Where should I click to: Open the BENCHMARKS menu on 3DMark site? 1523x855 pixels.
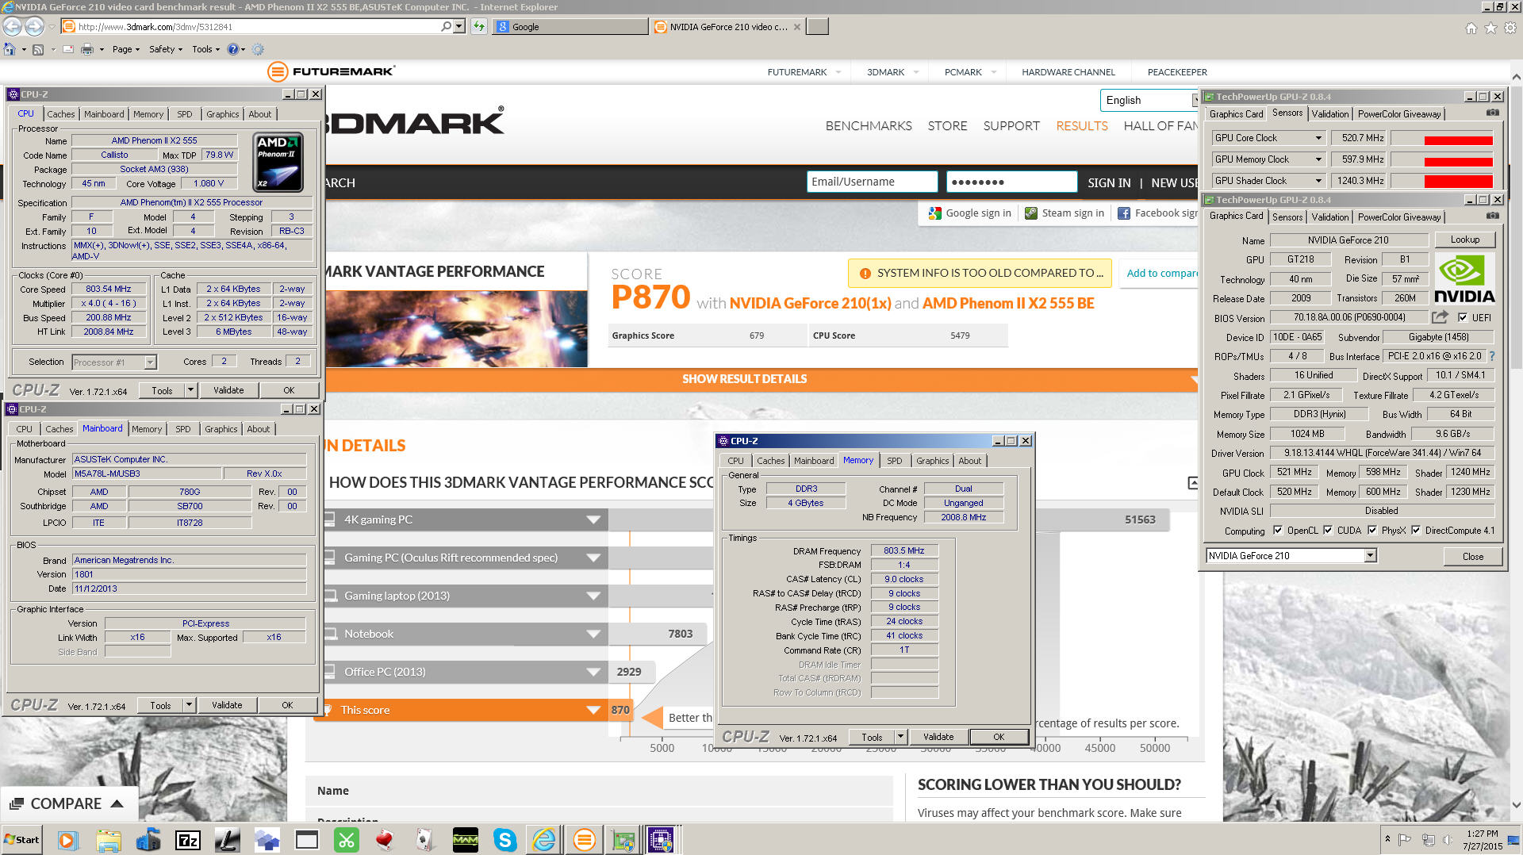click(869, 126)
